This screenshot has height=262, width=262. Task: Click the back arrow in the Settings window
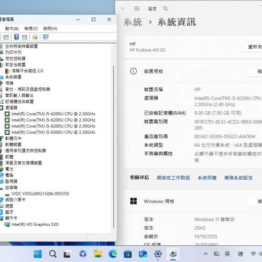tap(123, 8)
